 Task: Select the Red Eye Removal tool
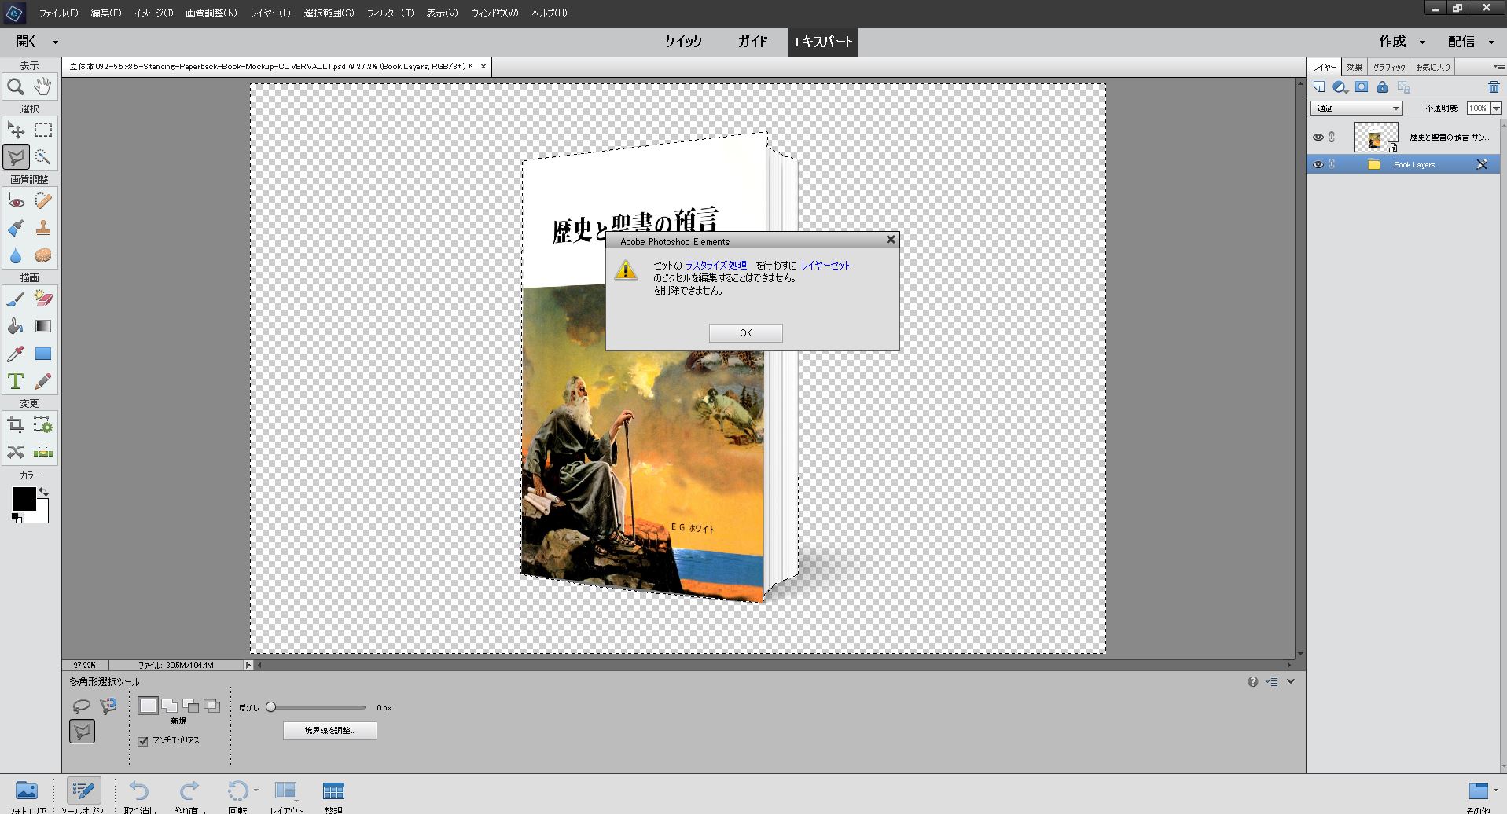(16, 200)
